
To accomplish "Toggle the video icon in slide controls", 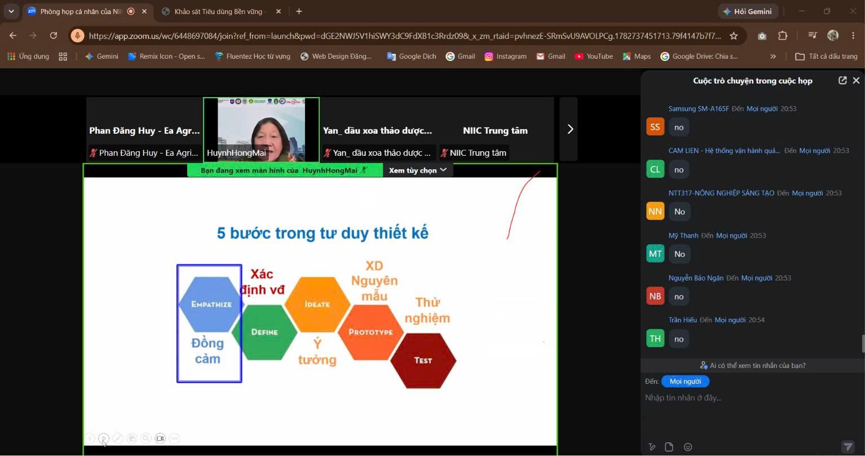I will 160,439.
